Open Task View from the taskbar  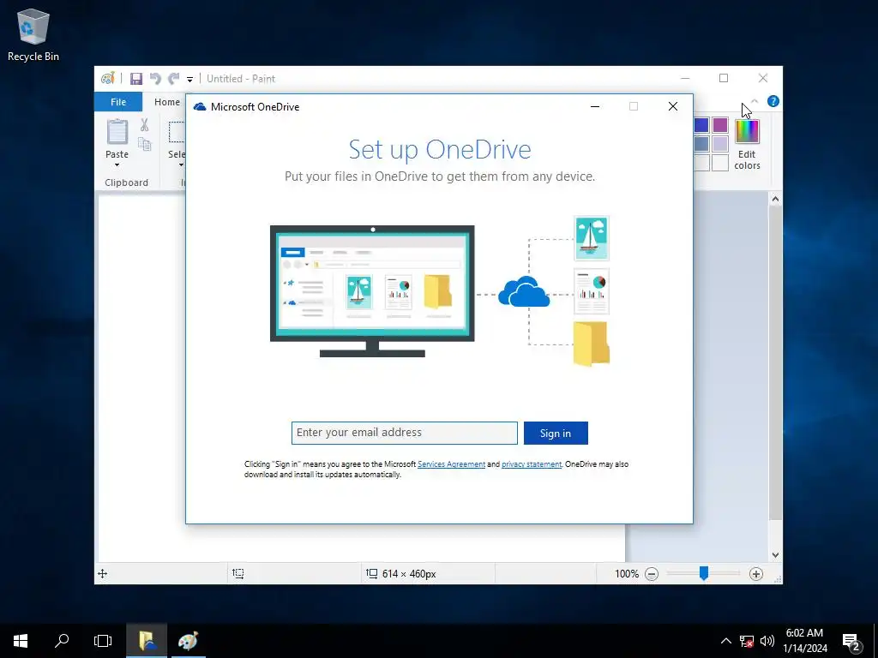pos(103,641)
